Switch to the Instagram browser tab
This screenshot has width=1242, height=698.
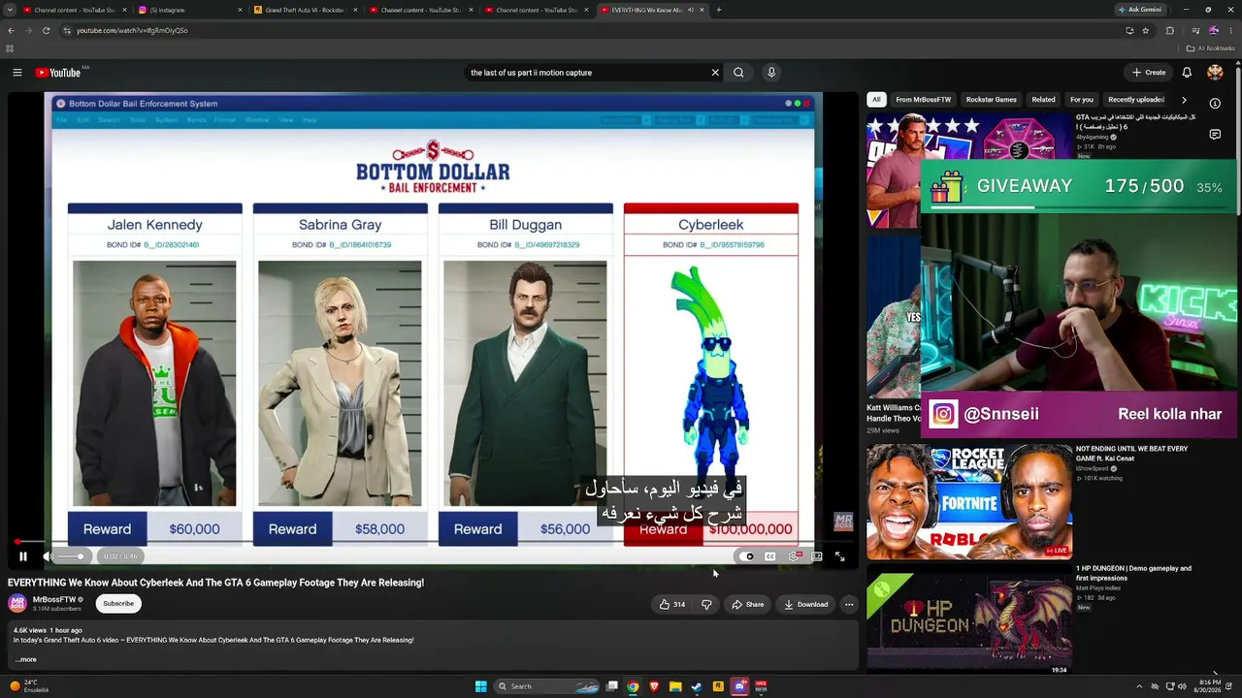pyautogui.click(x=192, y=10)
